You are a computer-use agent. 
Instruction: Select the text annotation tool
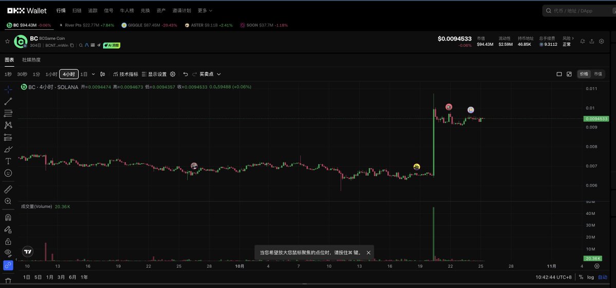(x=8, y=161)
